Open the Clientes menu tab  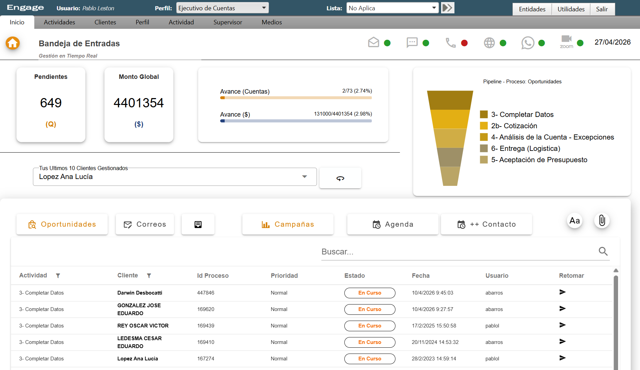coord(105,22)
